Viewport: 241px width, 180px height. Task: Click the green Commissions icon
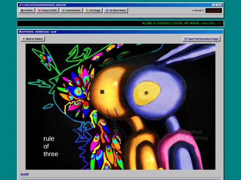[63, 10]
